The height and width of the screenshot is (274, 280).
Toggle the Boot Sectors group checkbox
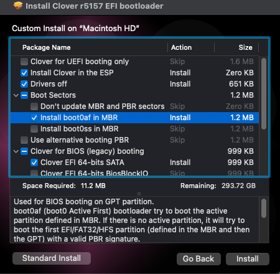(24, 95)
